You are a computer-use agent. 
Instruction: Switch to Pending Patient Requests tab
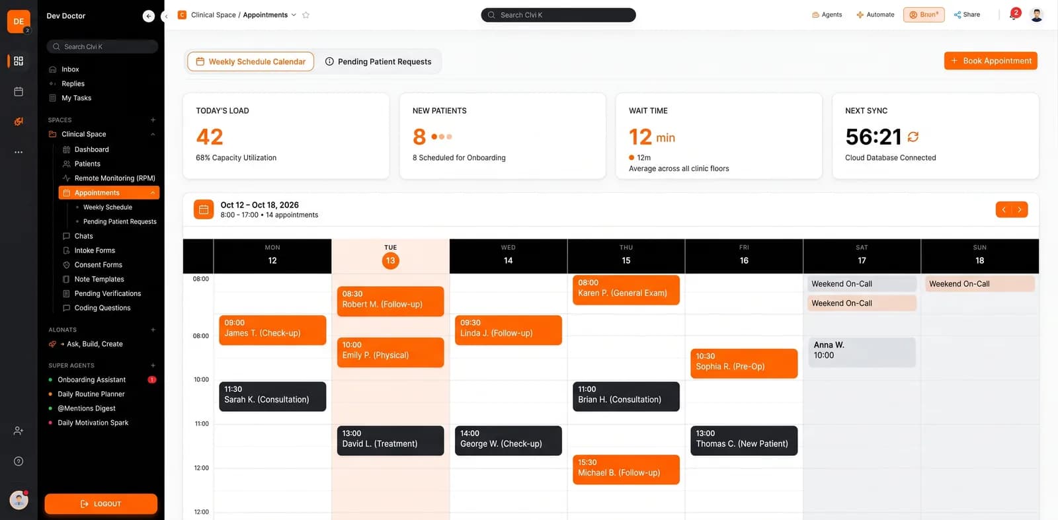click(378, 61)
